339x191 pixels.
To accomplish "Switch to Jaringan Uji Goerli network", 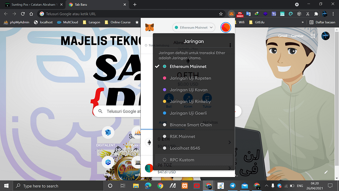I will (194, 113).
